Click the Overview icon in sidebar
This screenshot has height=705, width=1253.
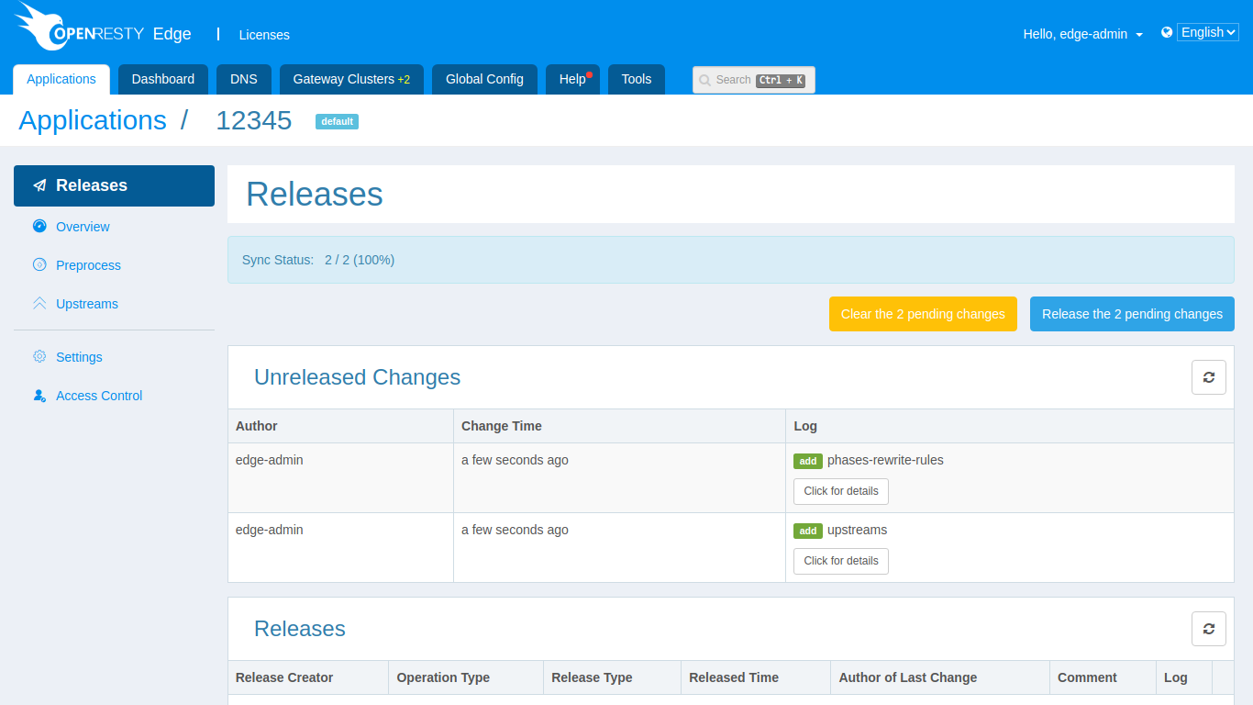(x=39, y=226)
